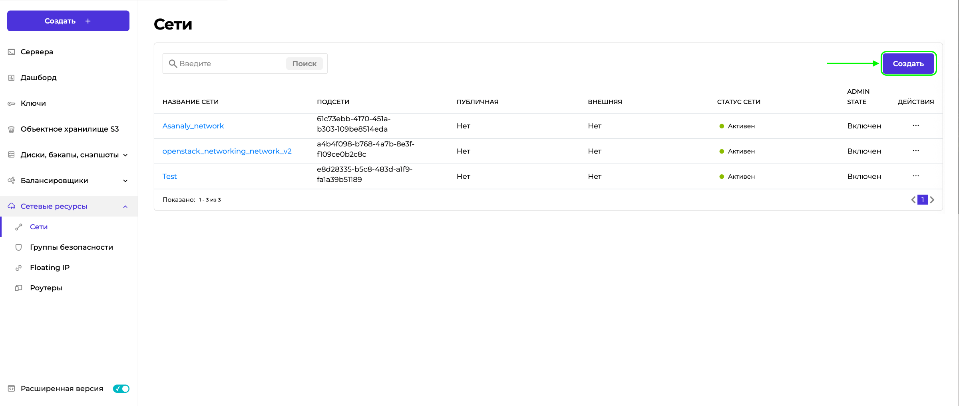
Task: Select Сети in the sidebar menu
Action: point(39,227)
